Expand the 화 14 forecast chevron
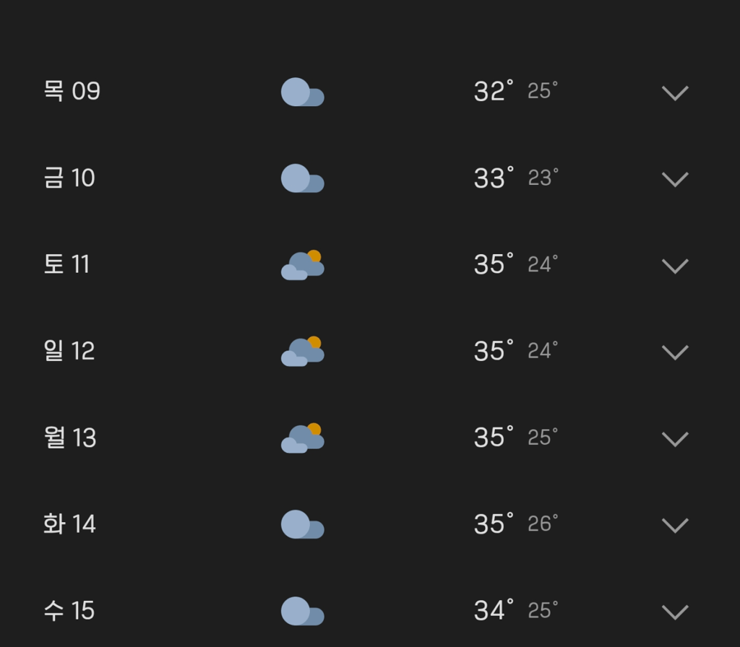The image size is (740, 647). [676, 526]
